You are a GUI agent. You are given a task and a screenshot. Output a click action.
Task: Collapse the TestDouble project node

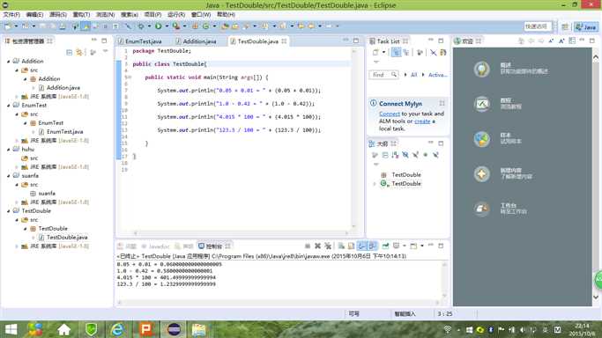9,210
